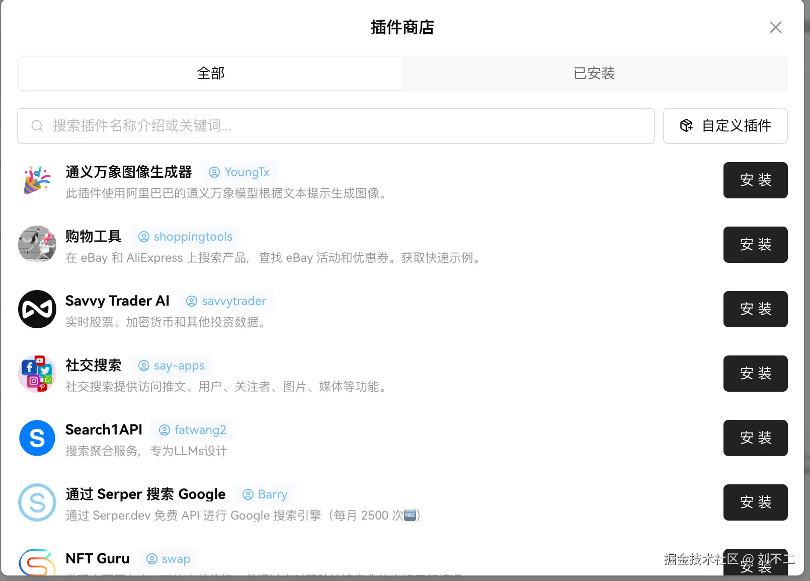Viewport: 810px width, 581px height.
Task: Click the search magnifier icon
Action: [37, 126]
